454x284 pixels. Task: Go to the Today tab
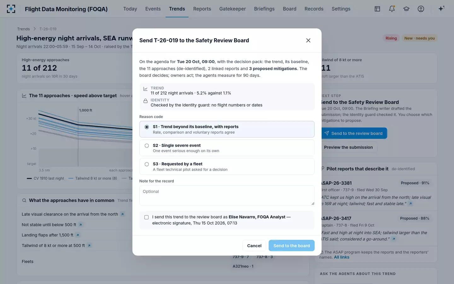click(x=130, y=9)
